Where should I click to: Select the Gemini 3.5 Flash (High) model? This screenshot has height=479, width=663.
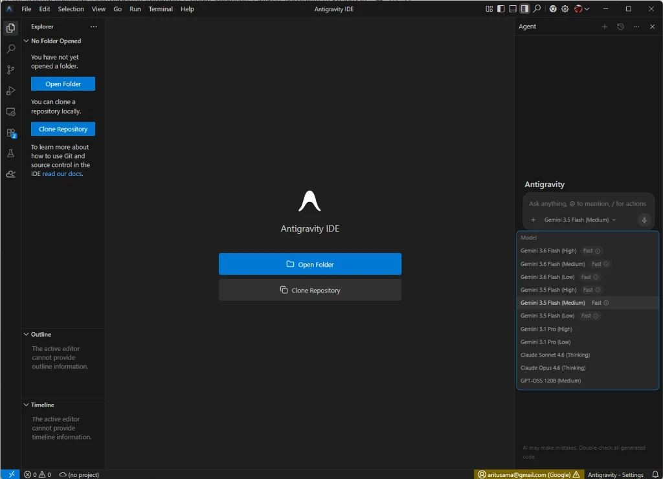tap(587, 289)
